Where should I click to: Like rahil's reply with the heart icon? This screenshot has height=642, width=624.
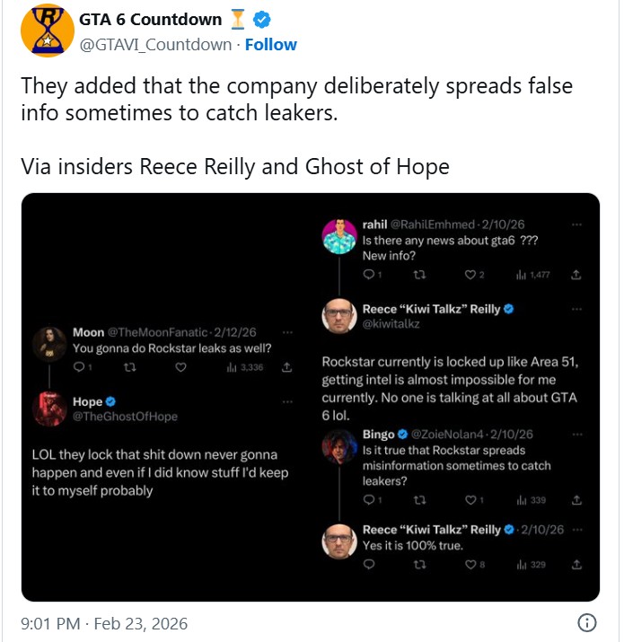[x=470, y=274]
